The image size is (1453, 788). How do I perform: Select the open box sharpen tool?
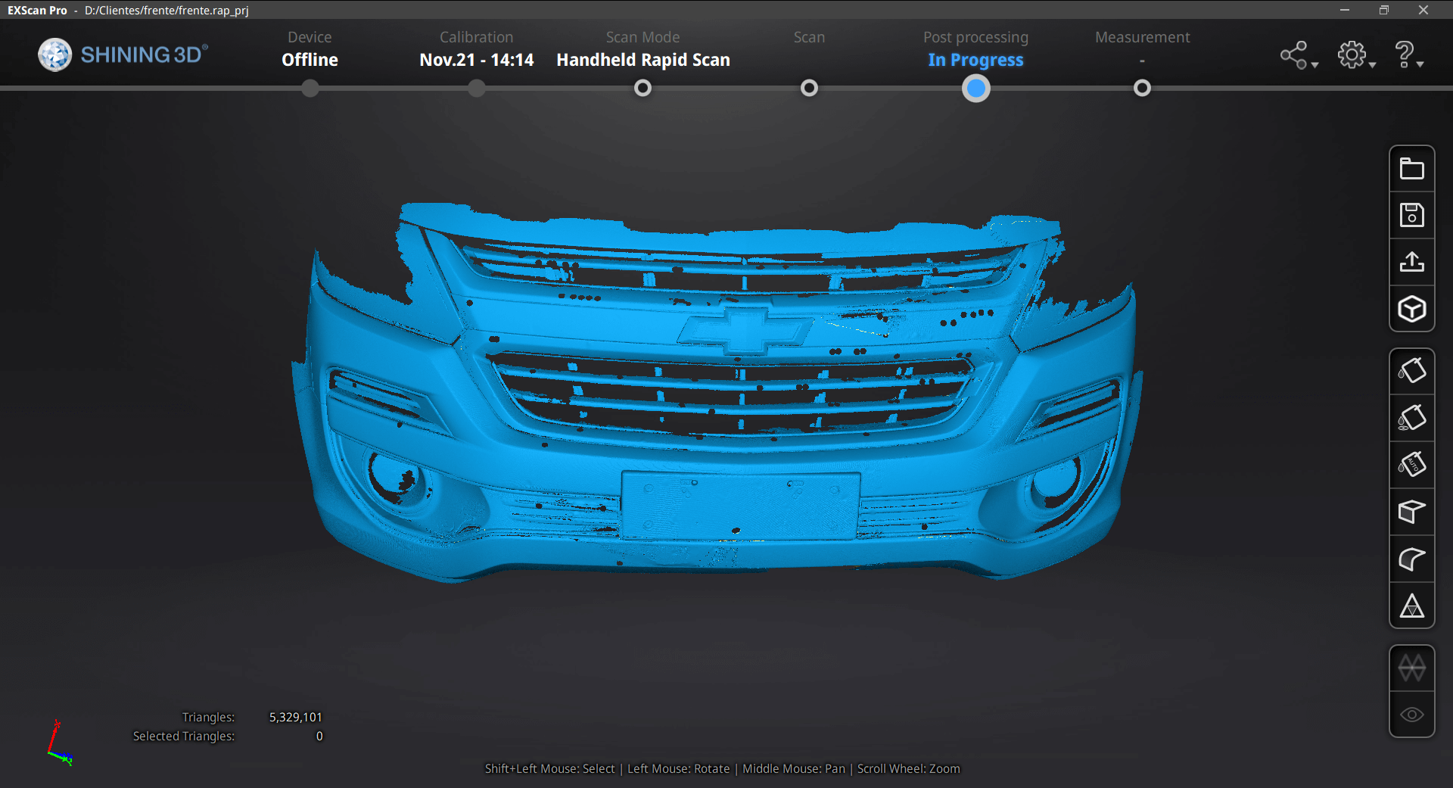tap(1411, 512)
